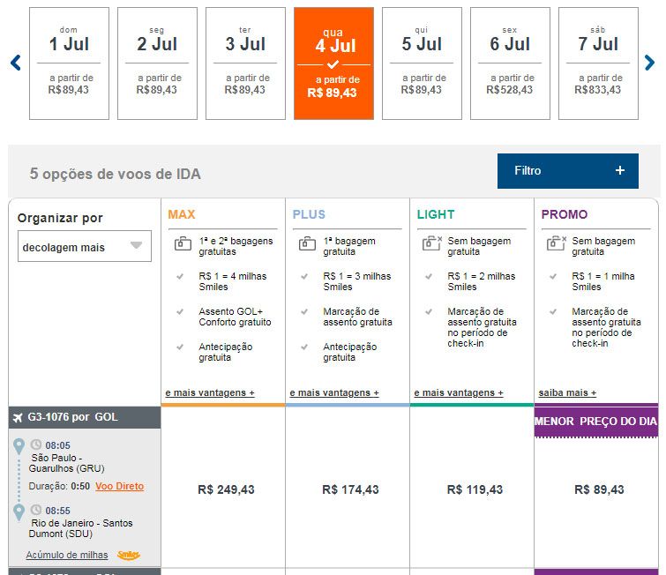This screenshot has width=666, height=575.
Task: Select the seg 2 Jul date card
Action: (x=157, y=63)
